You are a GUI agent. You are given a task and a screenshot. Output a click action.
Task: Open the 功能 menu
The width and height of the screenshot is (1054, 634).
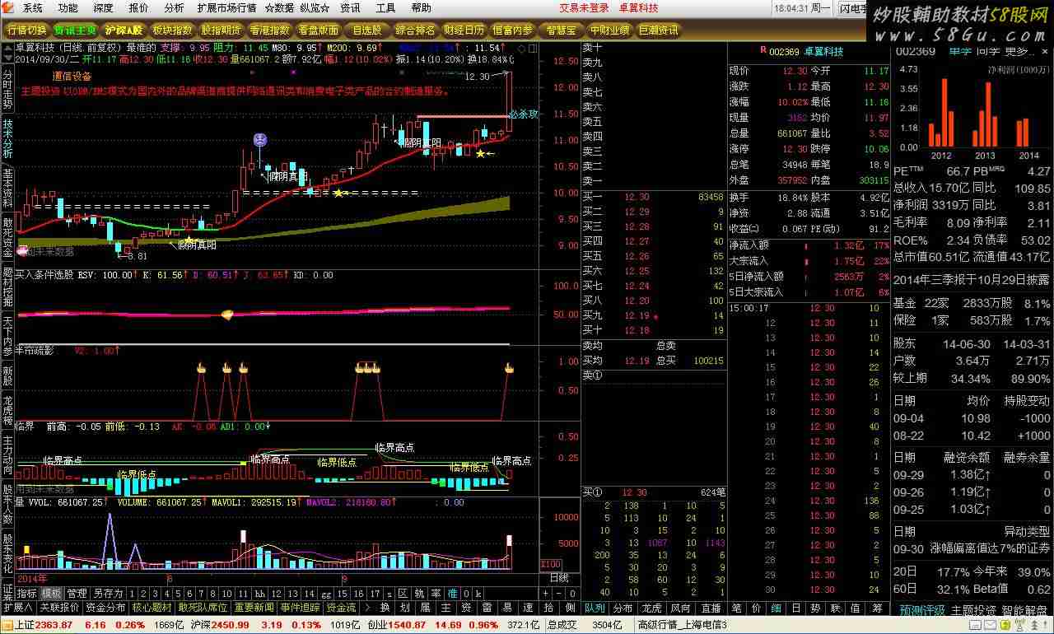click(68, 8)
